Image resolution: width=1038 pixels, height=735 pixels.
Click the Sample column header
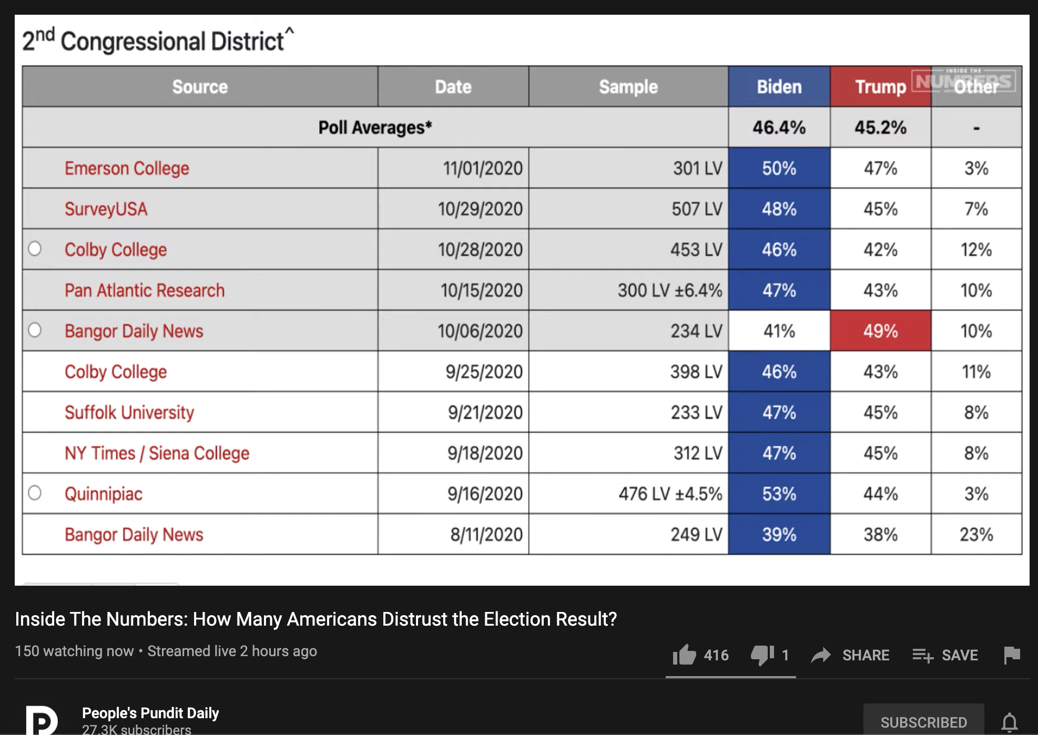[x=628, y=87]
